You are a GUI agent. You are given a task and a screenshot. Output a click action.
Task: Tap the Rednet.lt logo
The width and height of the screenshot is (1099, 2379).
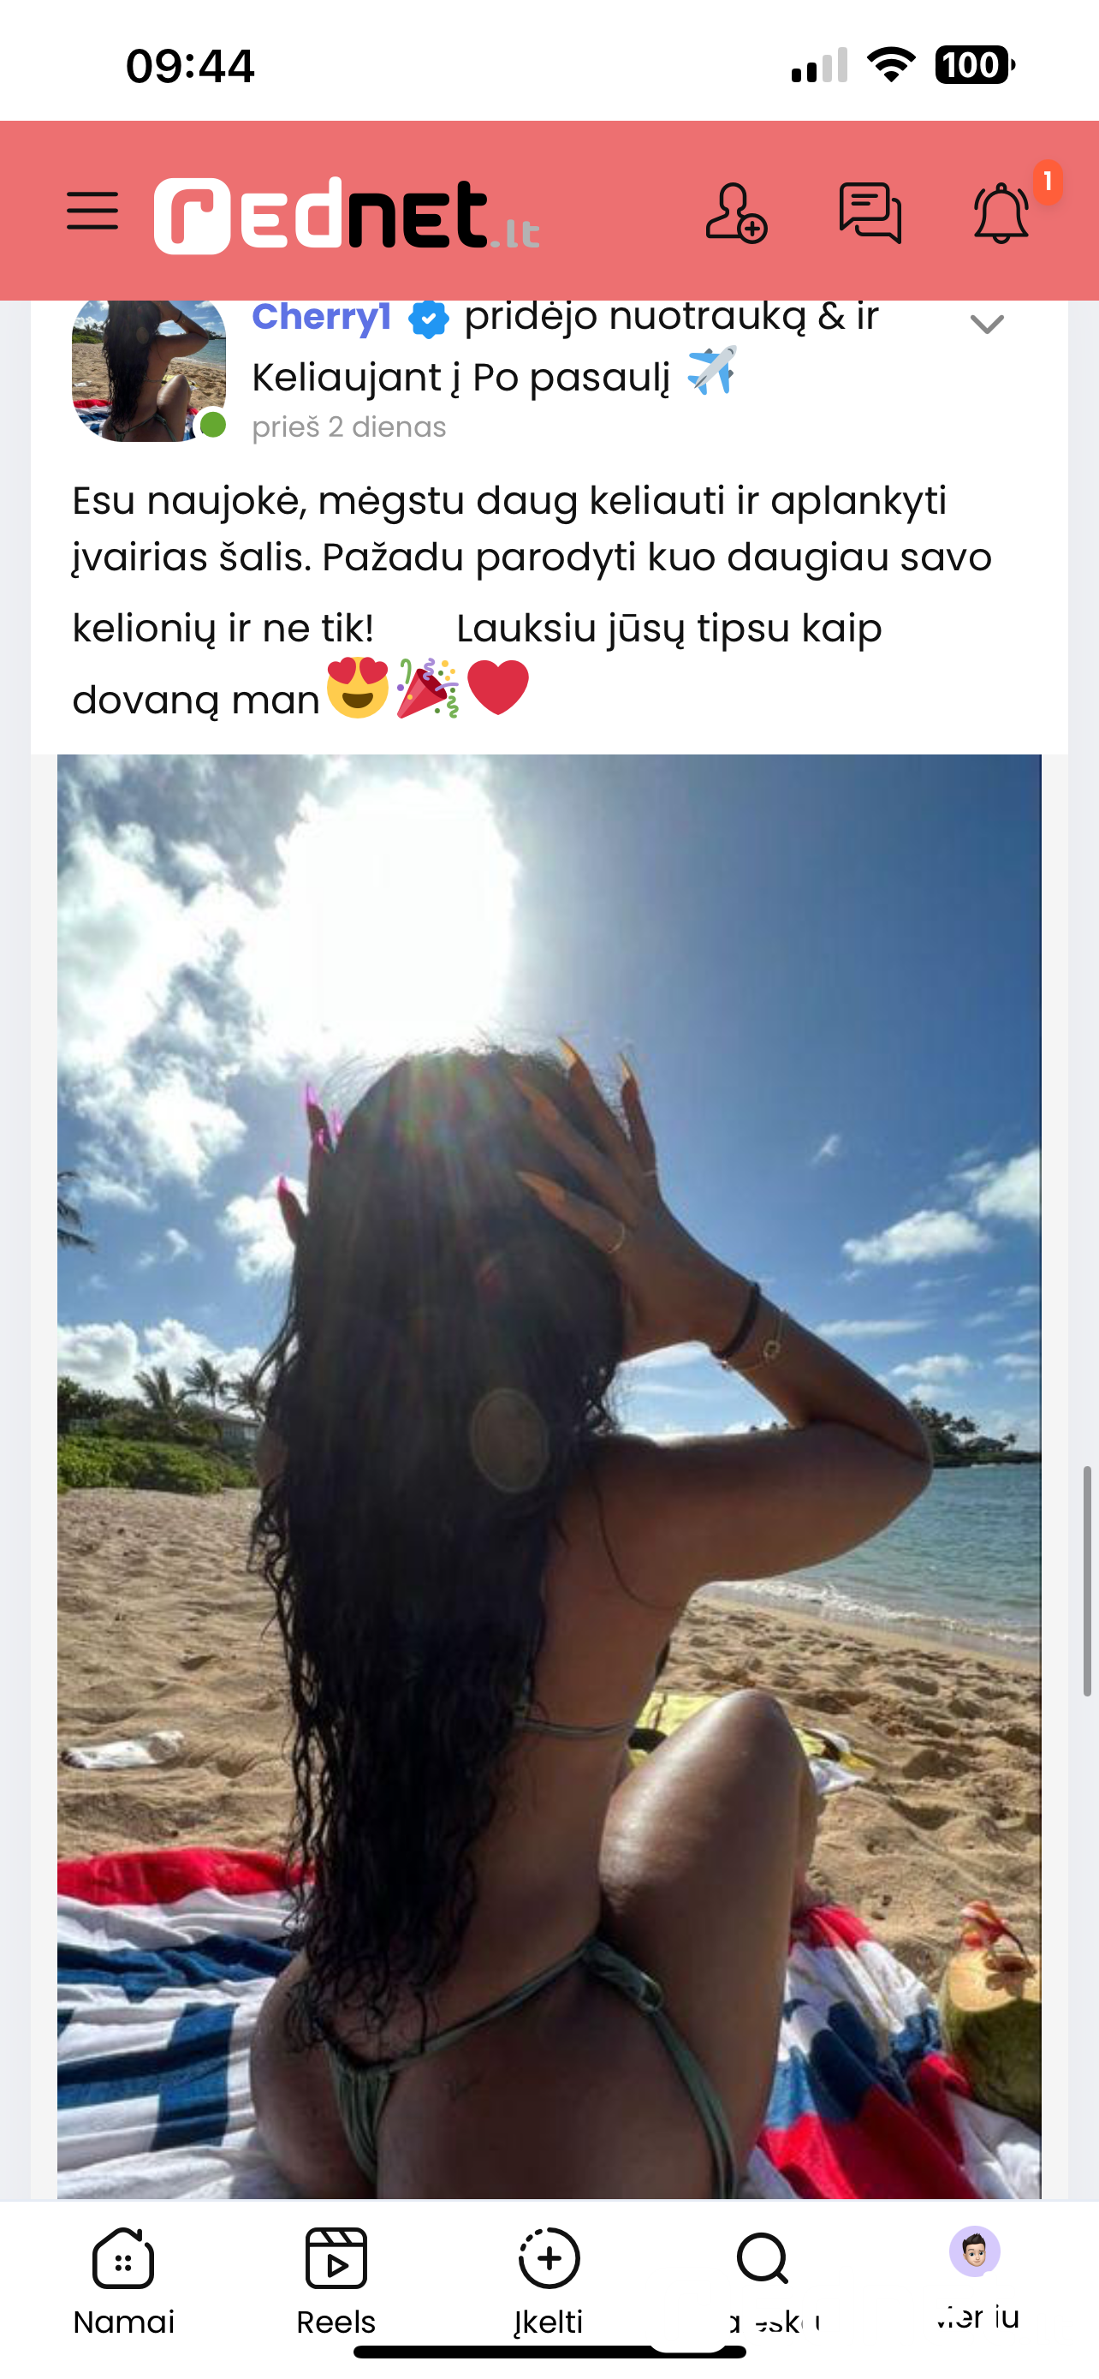click(346, 215)
